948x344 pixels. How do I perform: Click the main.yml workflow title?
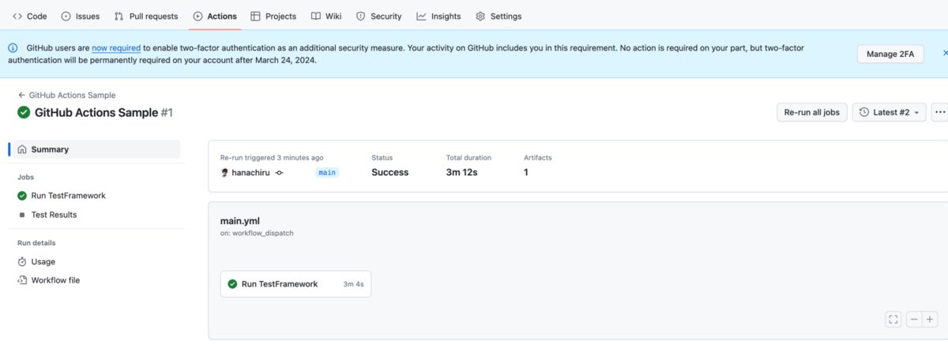(x=240, y=221)
